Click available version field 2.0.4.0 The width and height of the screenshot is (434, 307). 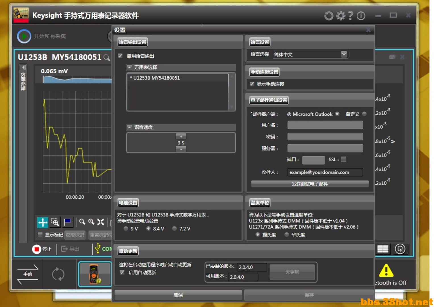pyautogui.click(x=243, y=277)
